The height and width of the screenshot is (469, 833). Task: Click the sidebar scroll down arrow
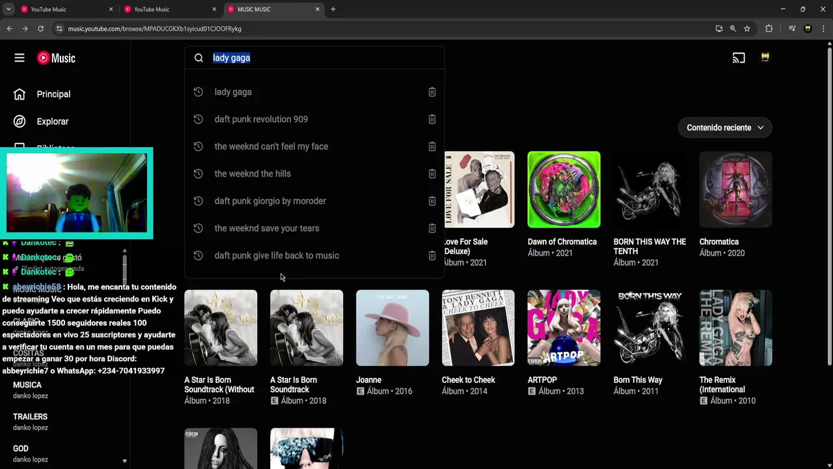pyautogui.click(x=124, y=461)
